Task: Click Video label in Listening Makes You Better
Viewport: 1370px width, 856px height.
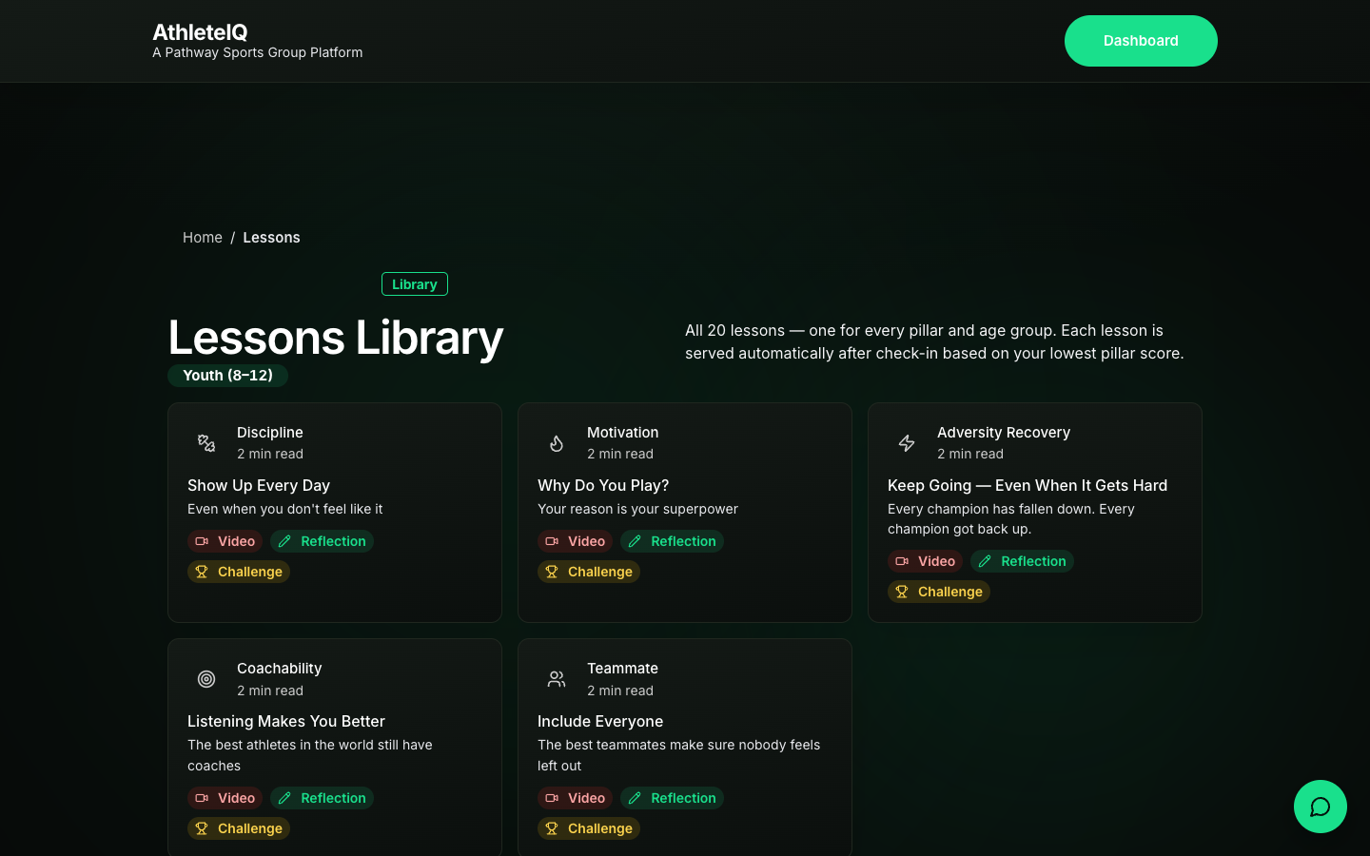Action: pyautogui.click(x=236, y=798)
